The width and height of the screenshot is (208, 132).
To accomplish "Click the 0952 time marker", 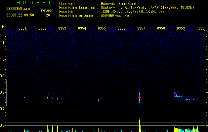I will 42,28.
